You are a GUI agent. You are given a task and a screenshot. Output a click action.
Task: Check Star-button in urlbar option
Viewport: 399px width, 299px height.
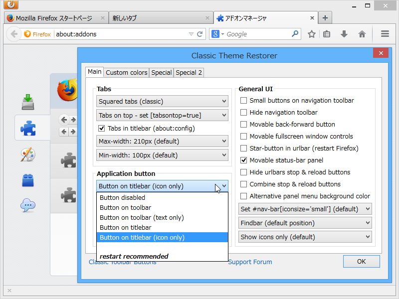pos(243,148)
